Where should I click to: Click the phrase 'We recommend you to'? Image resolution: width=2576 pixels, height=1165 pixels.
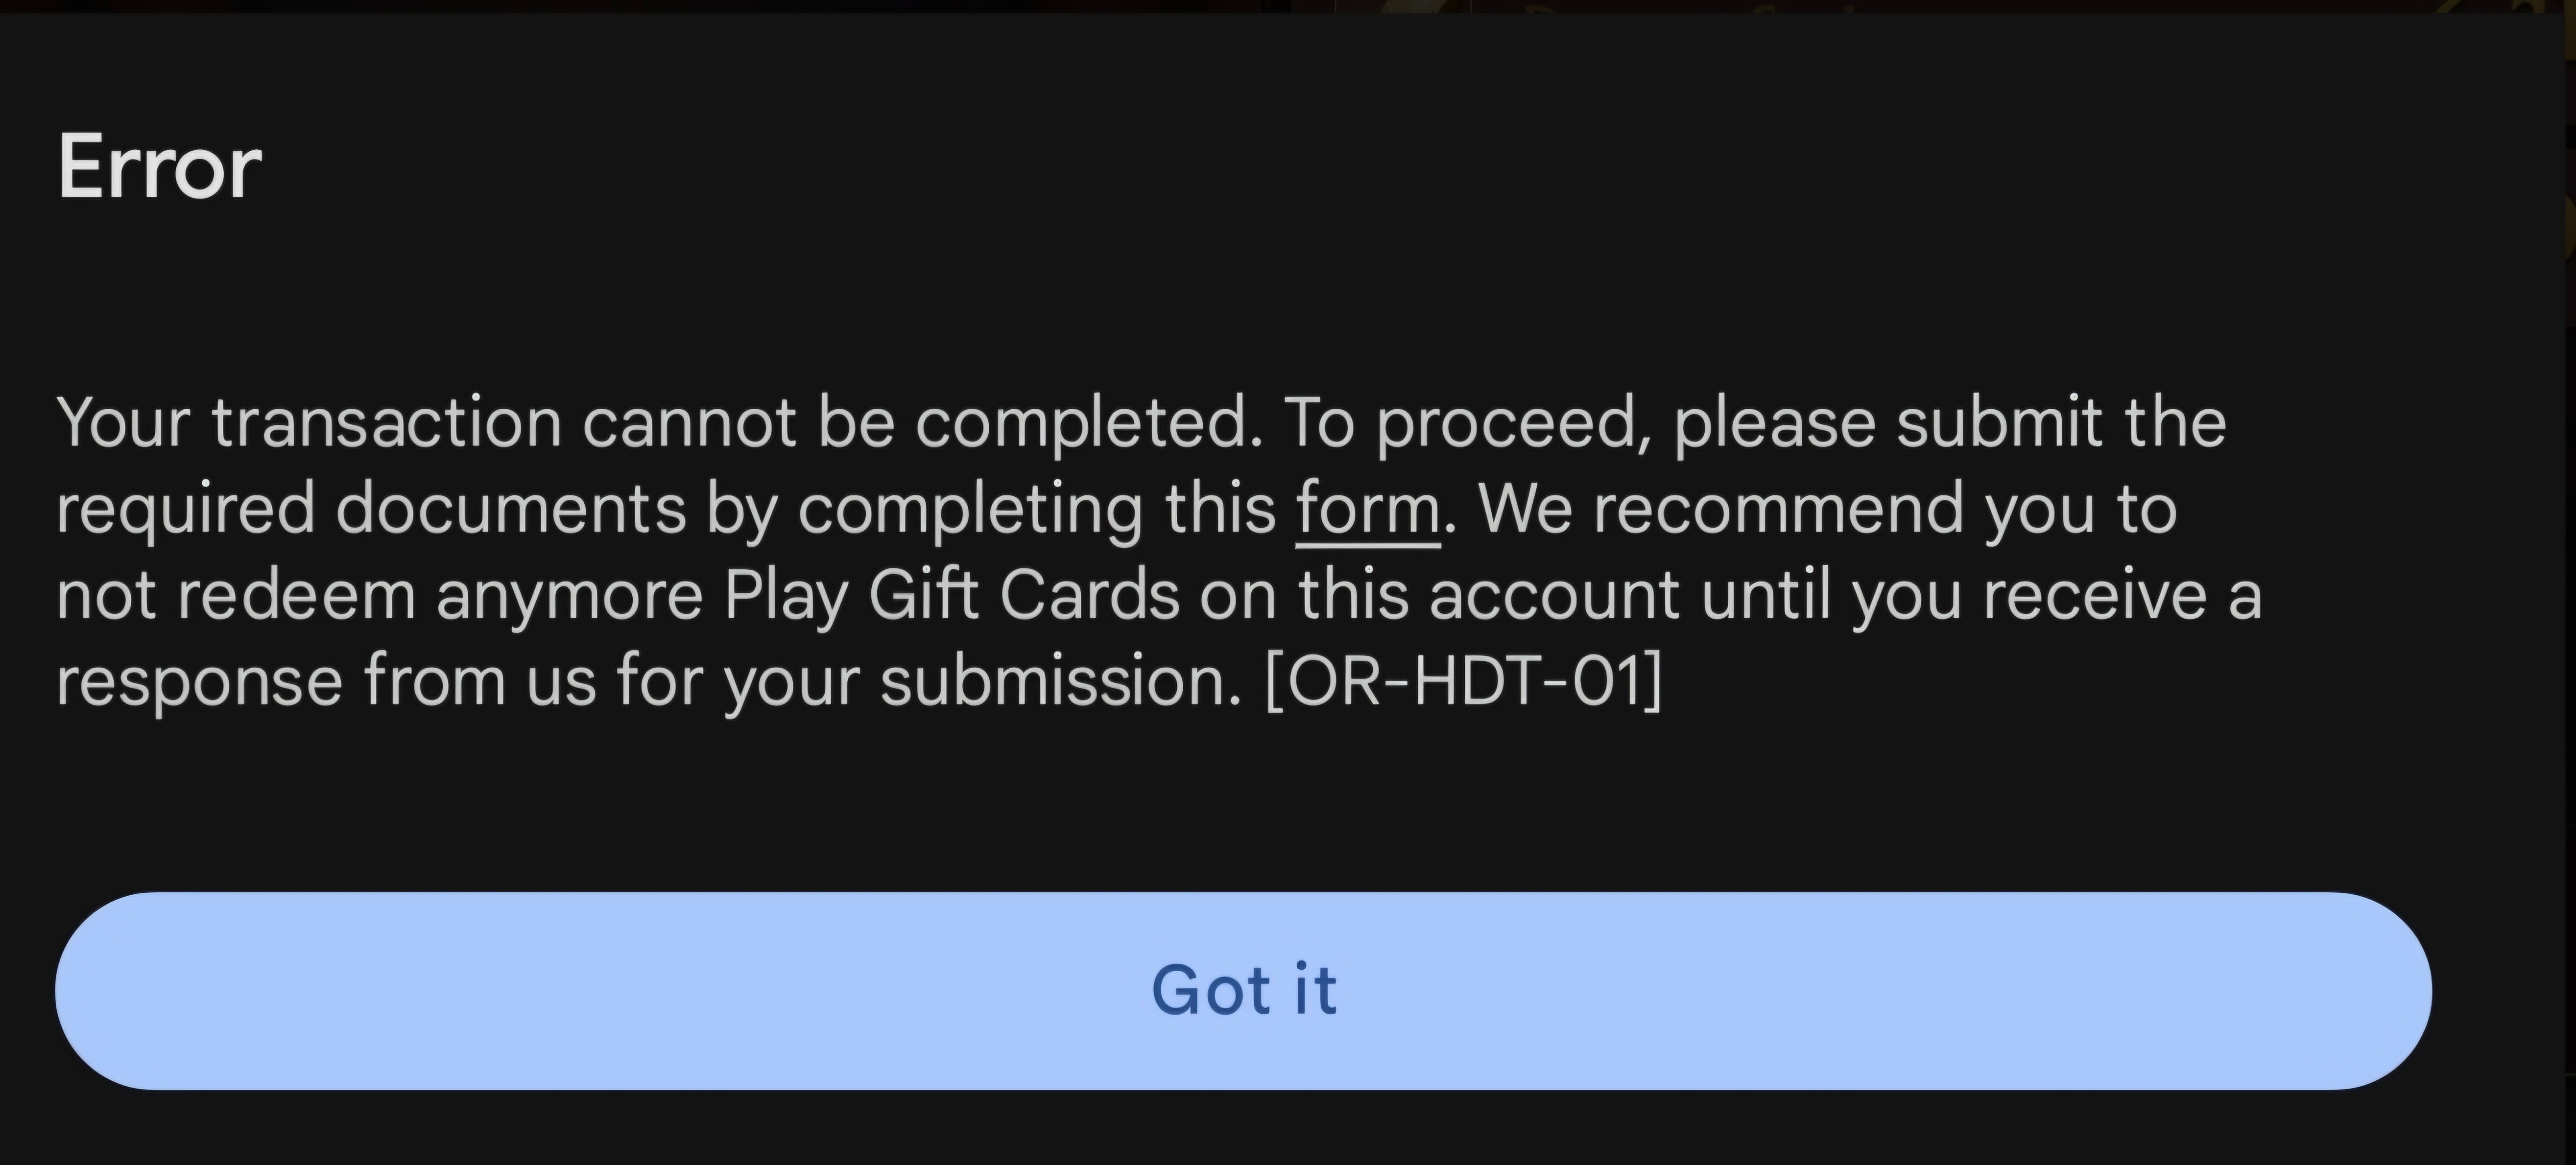[1827, 510]
